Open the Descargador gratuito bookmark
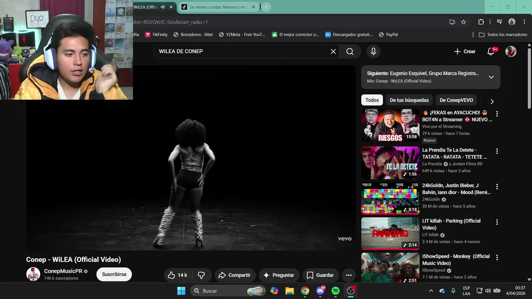 click(x=349, y=34)
